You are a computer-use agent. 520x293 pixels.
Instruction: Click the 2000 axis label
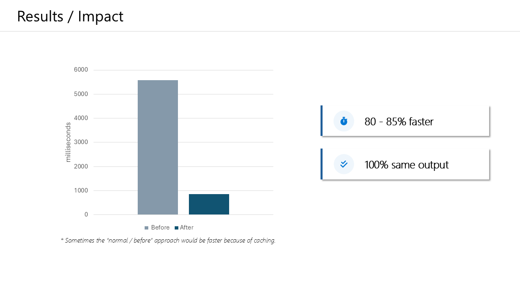coord(81,166)
